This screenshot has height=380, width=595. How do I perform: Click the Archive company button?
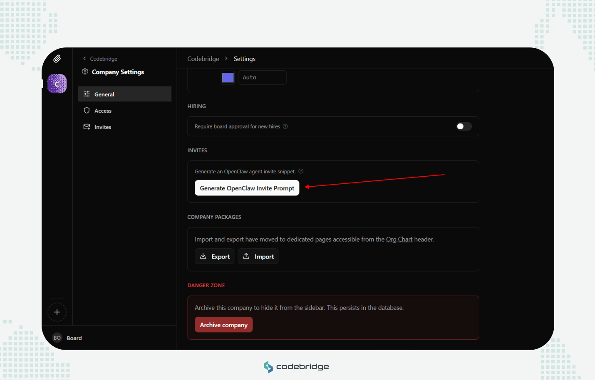[x=224, y=325]
